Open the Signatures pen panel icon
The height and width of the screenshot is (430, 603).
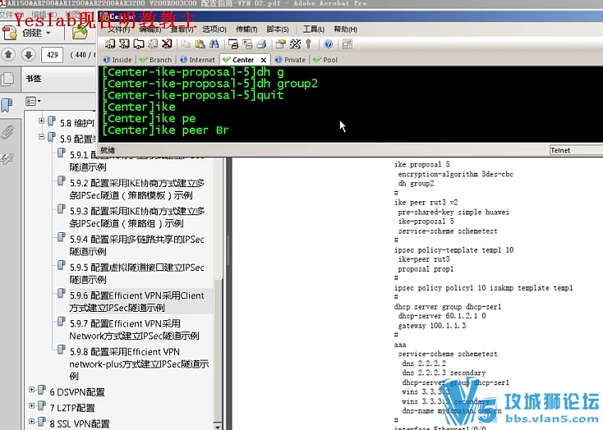[x=7, y=158]
